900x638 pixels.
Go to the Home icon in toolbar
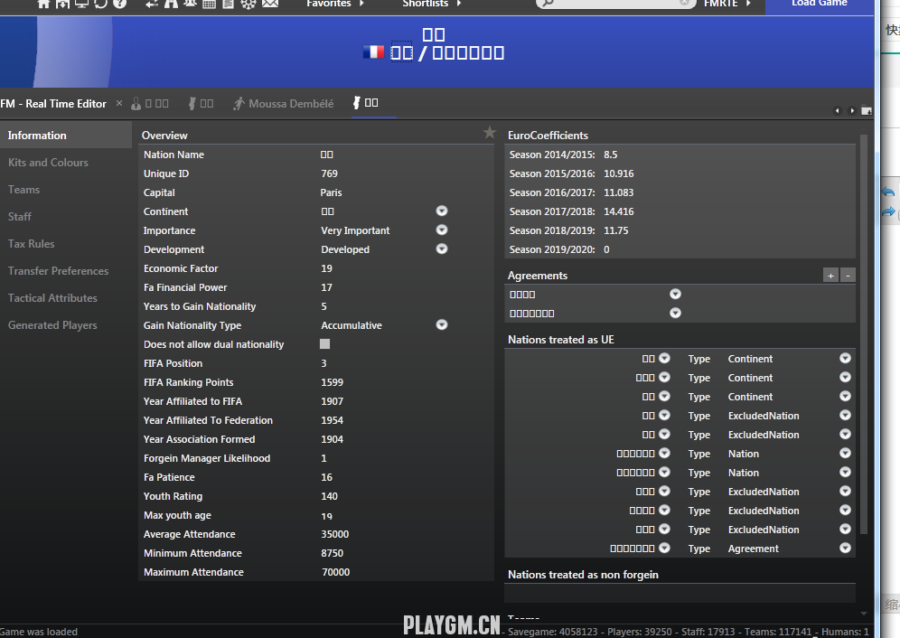pyautogui.click(x=44, y=4)
